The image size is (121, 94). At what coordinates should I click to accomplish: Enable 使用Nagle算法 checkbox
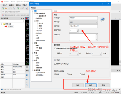(55, 64)
